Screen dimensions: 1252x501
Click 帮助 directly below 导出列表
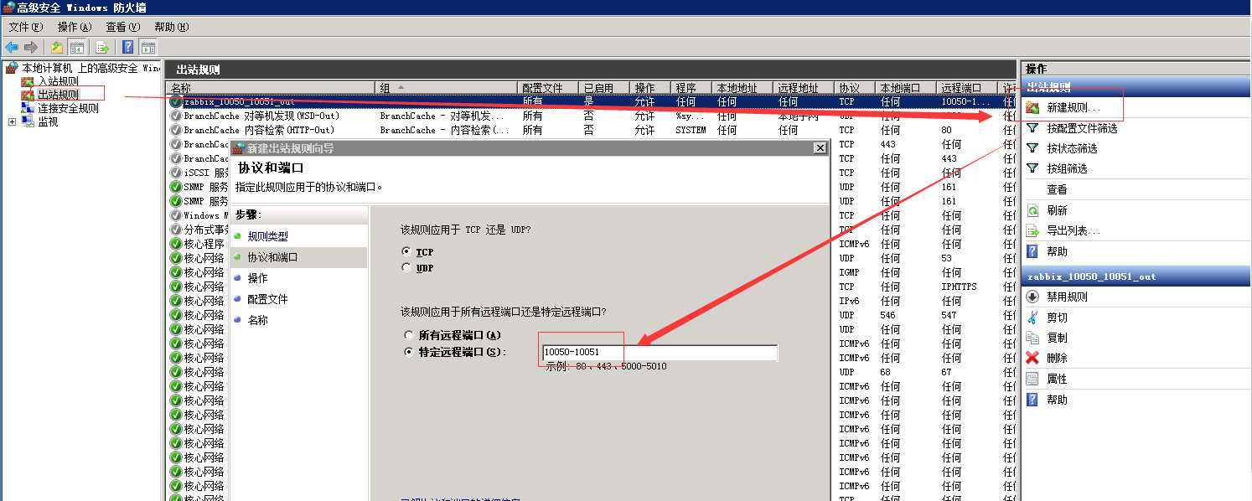(x=1057, y=251)
